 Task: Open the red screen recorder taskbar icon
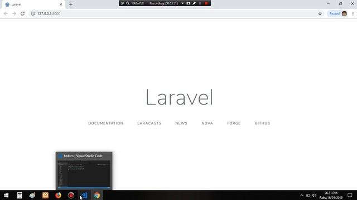click(x=71, y=195)
